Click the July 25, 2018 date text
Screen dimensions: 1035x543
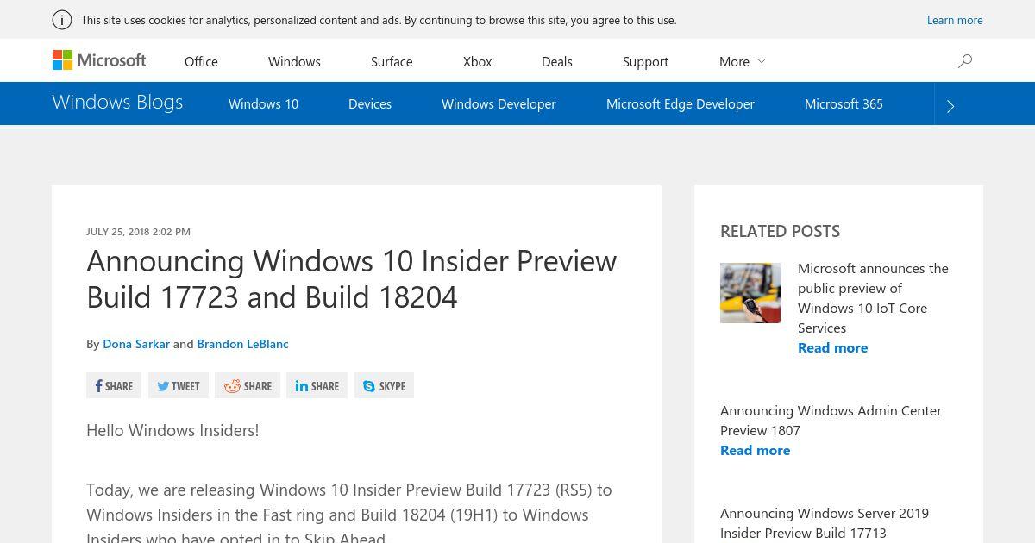pos(138,231)
